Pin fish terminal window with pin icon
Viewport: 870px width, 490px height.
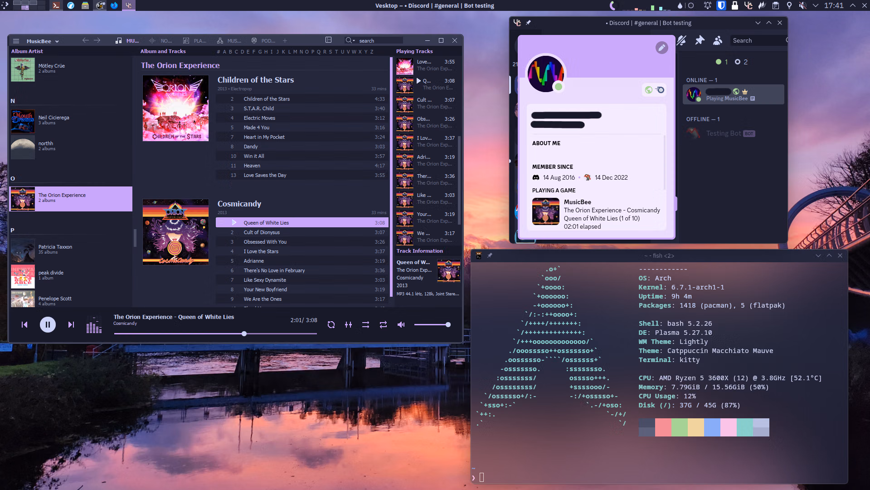(x=490, y=255)
